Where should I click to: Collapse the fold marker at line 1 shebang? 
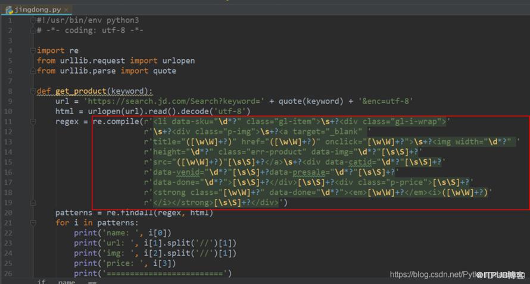coord(33,20)
